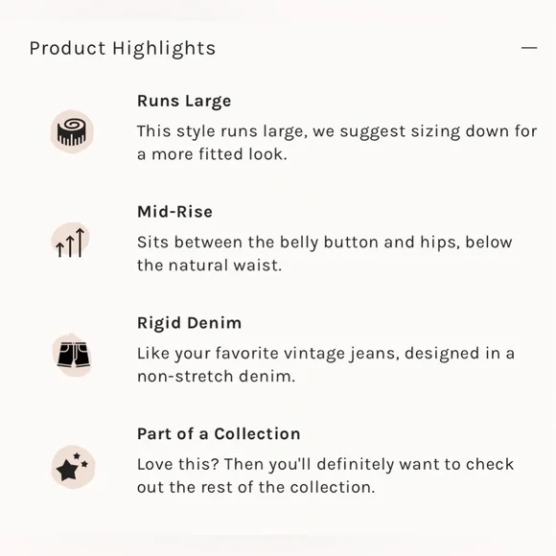The image size is (556, 556).
Task: Click the Product Highlights section header
Action: pyautogui.click(x=123, y=48)
